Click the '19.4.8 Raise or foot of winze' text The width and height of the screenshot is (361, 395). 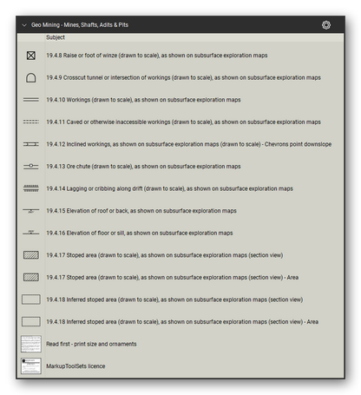coord(157,56)
